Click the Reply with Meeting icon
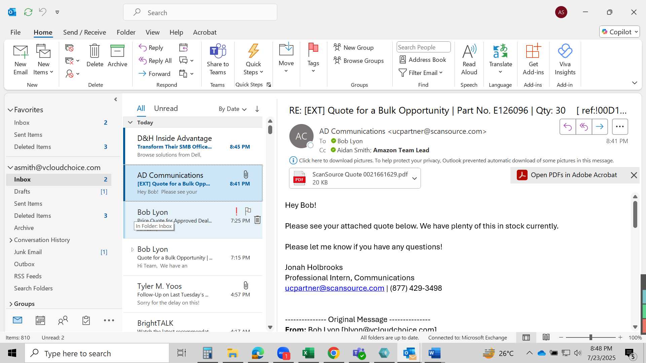The height and width of the screenshot is (363, 646). (x=183, y=48)
